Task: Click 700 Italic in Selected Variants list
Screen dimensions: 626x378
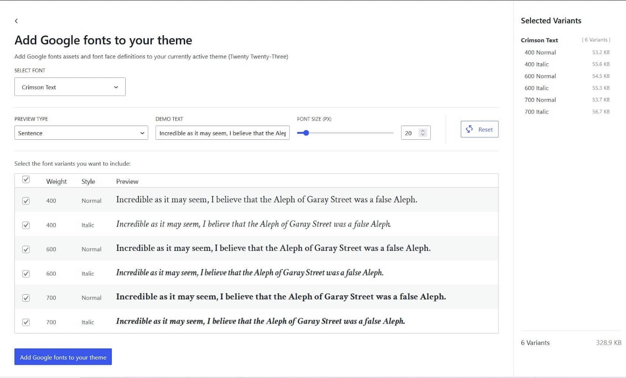Action: (x=536, y=112)
